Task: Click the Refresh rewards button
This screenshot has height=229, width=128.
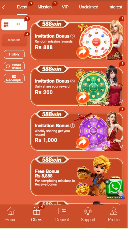Action: pyautogui.click(x=14, y=66)
